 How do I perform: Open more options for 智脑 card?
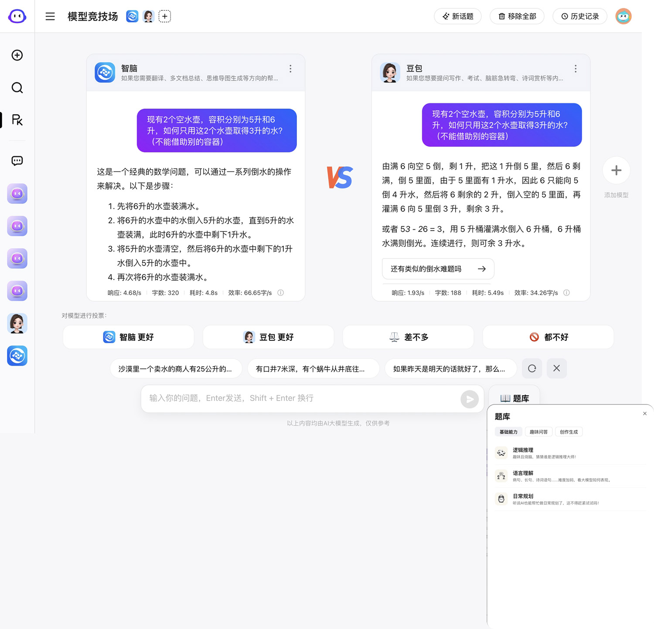290,69
